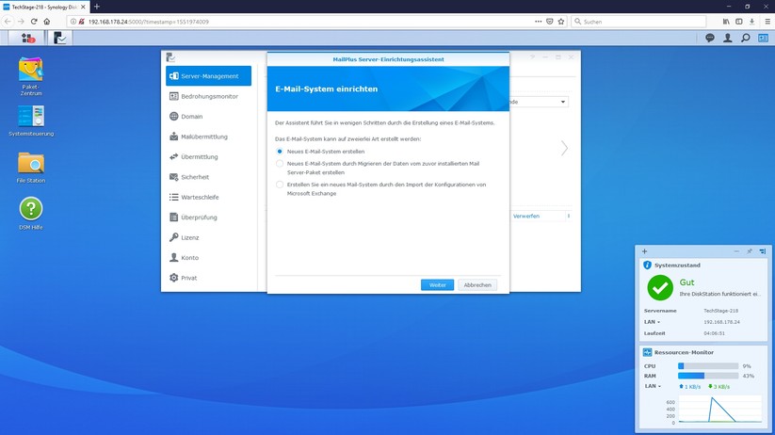Go to Sicherheit in the sidebar
Screen dimensions: 775x435
(x=195, y=177)
